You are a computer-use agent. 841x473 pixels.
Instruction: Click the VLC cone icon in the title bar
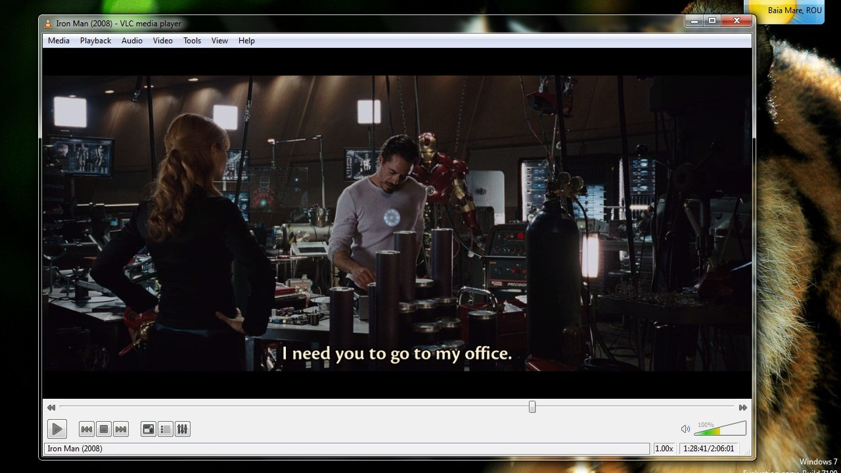(48, 23)
